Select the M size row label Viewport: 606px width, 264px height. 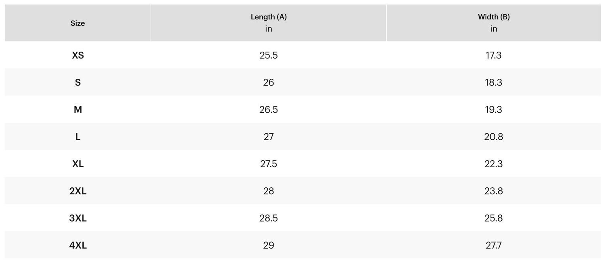click(x=78, y=109)
